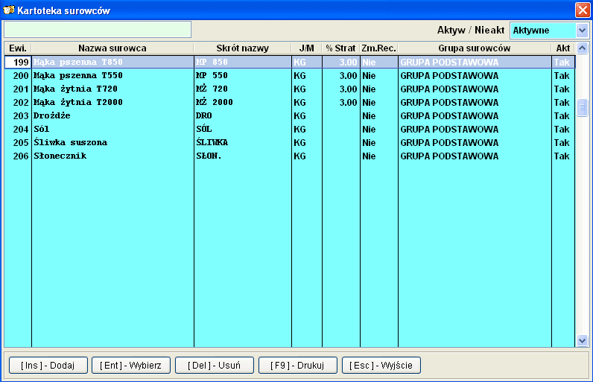Sort by the Ewi. column header
Screen dimensions: 593x382
click(18, 48)
